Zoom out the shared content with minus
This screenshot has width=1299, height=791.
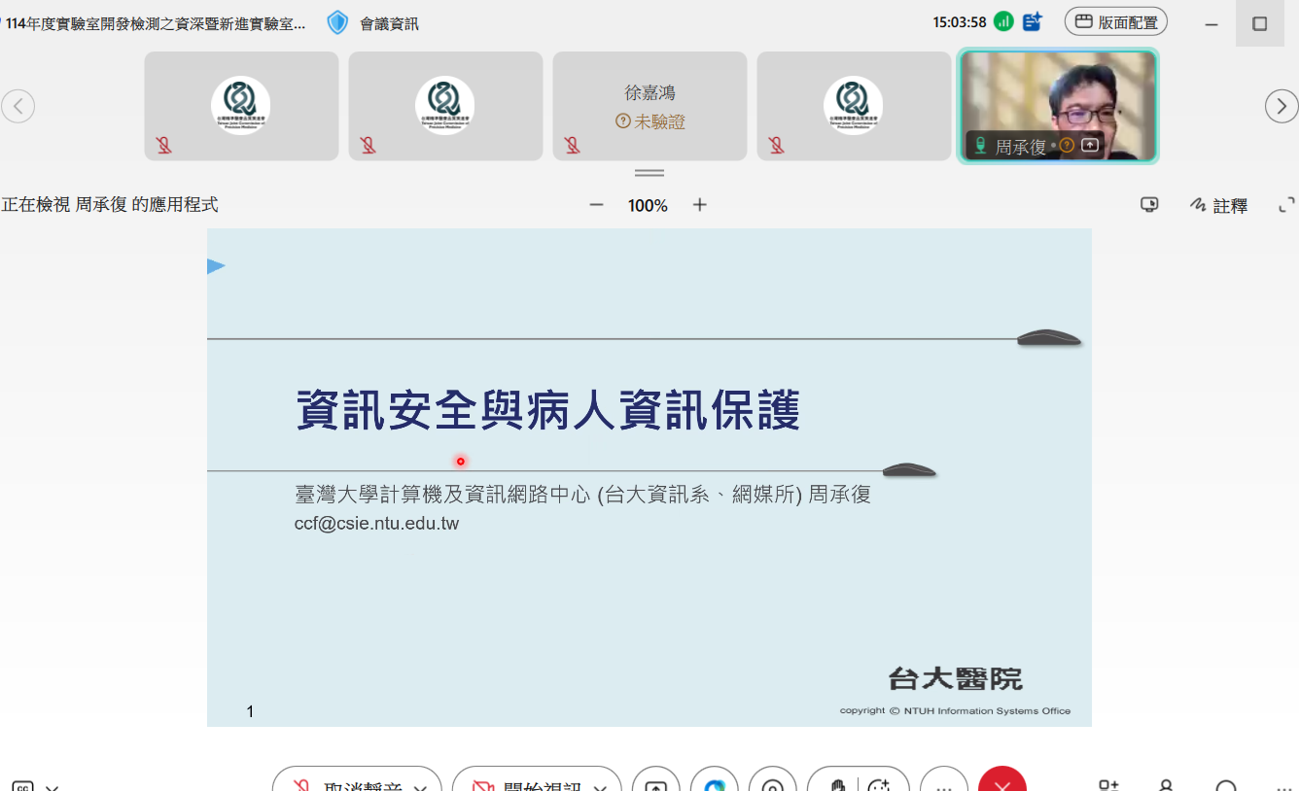[597, 205]
